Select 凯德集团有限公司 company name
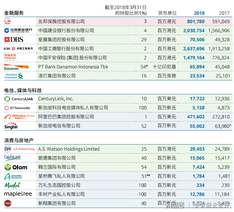 click(x=57, y=158)
